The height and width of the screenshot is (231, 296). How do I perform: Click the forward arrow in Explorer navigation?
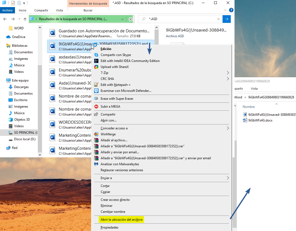click(13, 19)
